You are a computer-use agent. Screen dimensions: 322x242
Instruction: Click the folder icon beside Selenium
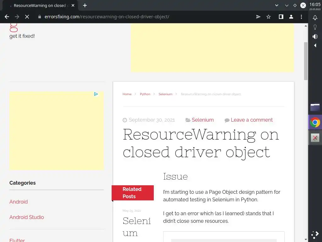tap(188, 120)
